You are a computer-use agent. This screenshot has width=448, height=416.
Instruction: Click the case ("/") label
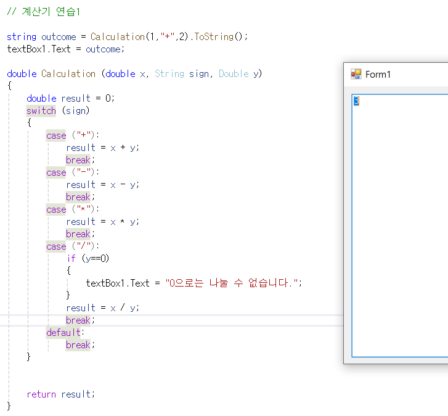[73, 246]
